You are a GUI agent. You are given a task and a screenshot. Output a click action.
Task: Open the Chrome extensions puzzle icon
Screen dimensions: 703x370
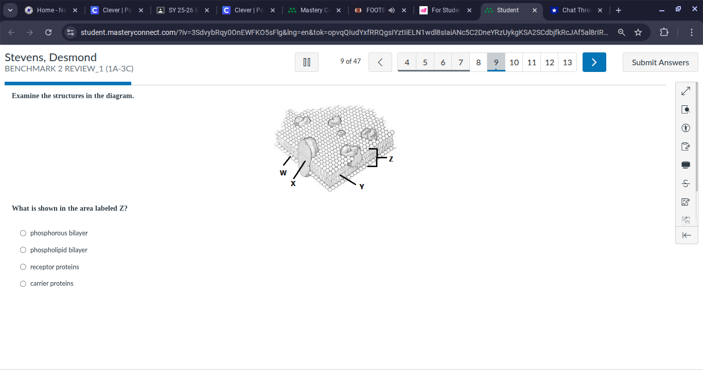click(664, 32)
